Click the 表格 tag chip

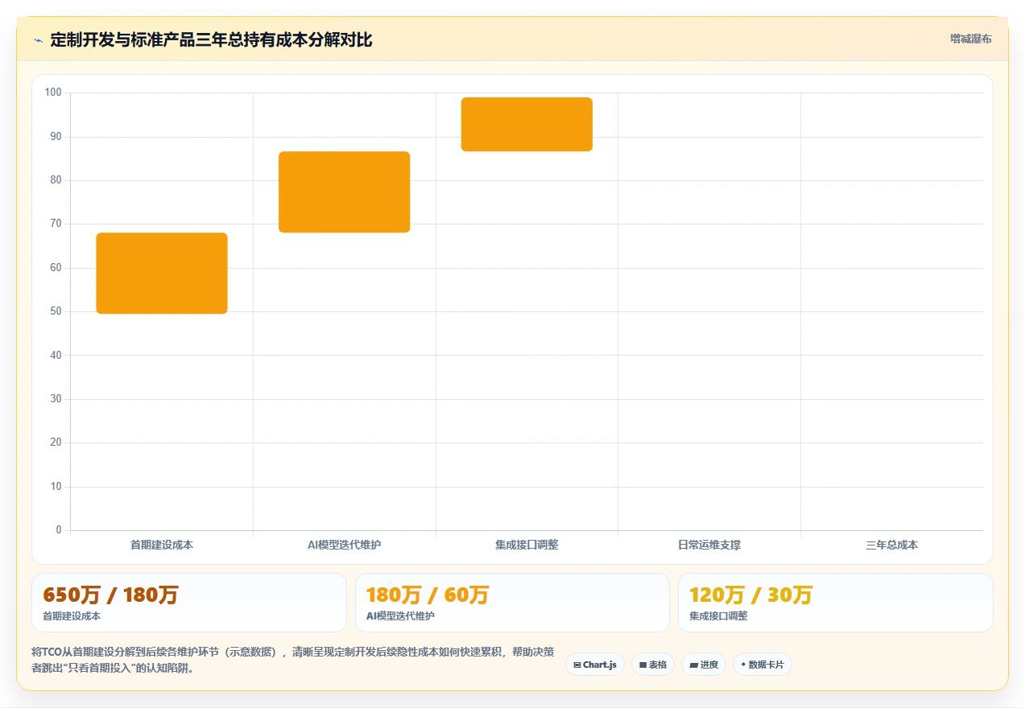click(653, 665)
